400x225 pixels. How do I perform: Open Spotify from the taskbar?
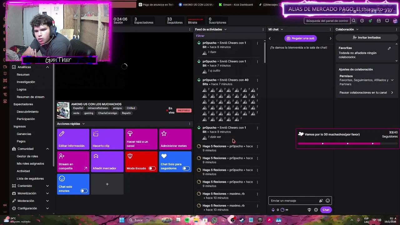pyautogui.click(x=187, y=220)
